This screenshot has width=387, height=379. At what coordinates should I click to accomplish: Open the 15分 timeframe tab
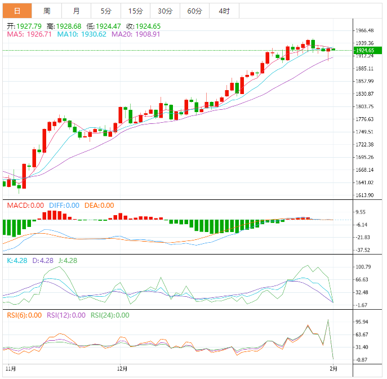[135, 11]
